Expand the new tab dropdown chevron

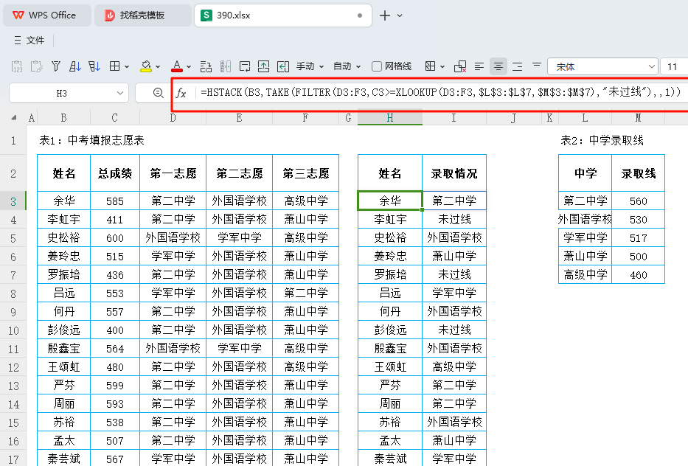click(x=400, y=15)
